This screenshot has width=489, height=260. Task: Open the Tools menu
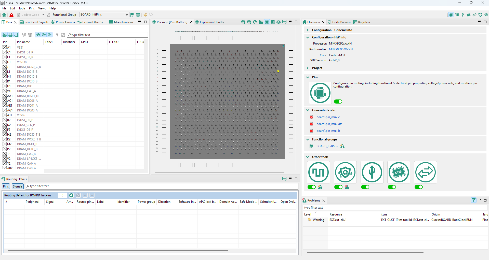point(22,8)
